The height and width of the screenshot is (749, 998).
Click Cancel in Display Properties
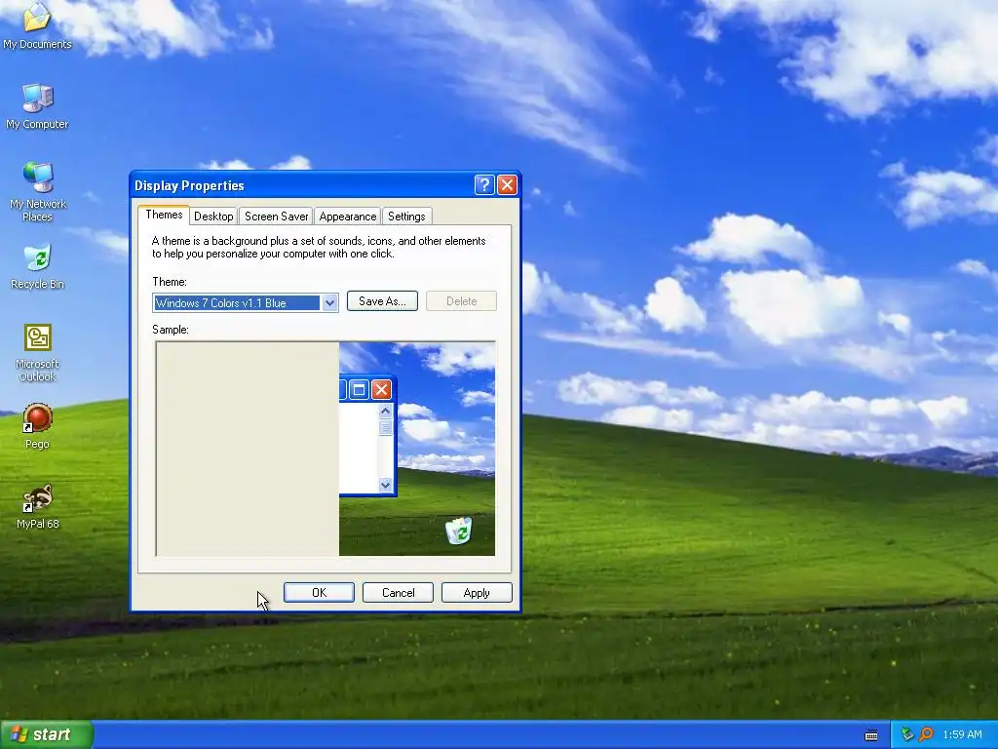pos(398,592)
